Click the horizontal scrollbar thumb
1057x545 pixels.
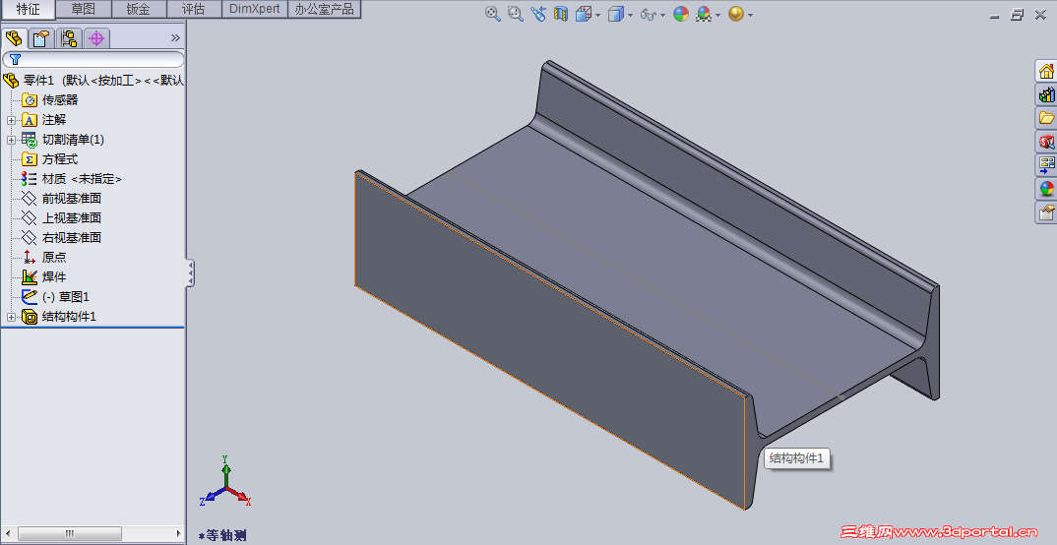coord(70,533)
